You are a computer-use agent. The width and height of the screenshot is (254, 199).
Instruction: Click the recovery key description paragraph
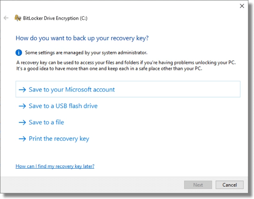(x=126, y=65)
